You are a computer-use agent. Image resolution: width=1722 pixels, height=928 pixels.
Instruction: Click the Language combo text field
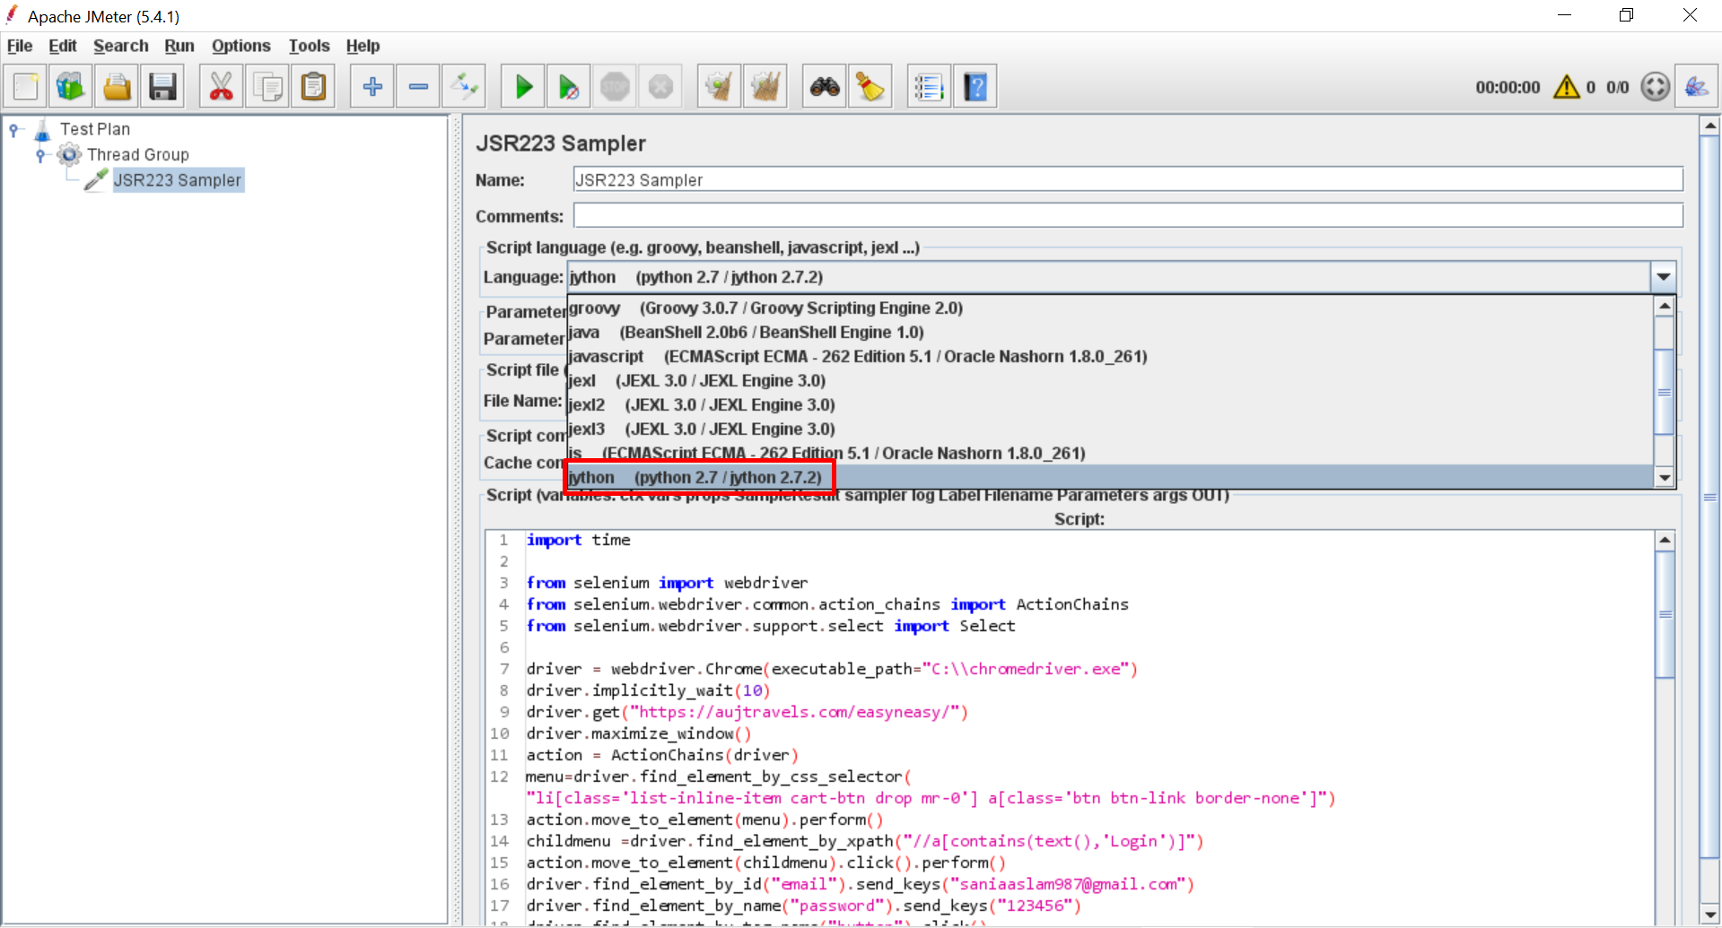tap(1109, 277)
